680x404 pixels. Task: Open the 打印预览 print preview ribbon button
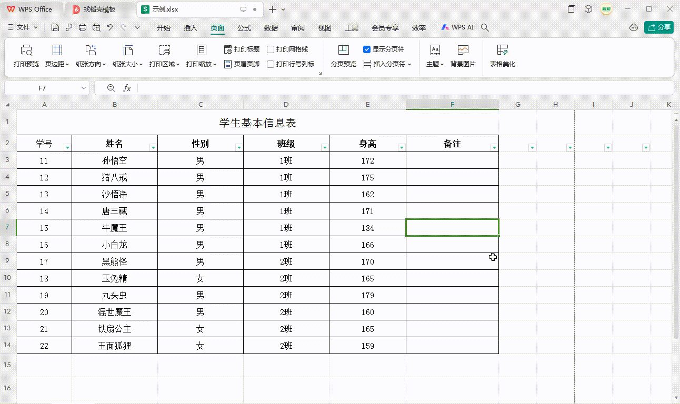click(x=26, y=56)
